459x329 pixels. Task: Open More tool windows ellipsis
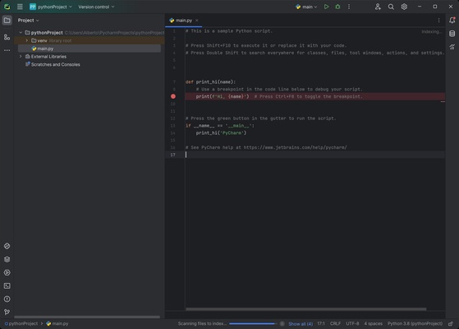click(x=7, y=50)
